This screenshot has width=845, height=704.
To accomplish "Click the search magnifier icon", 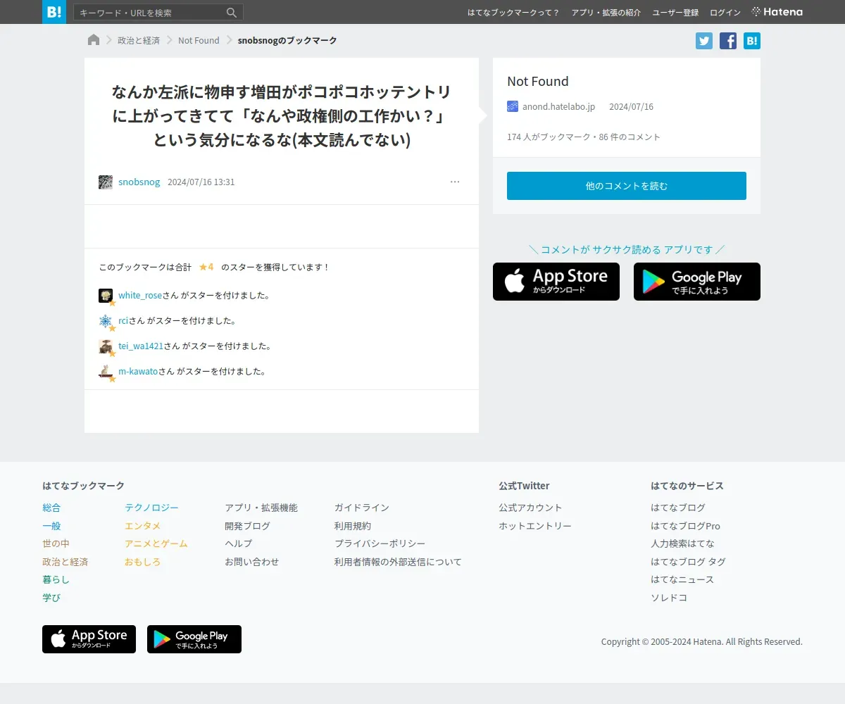I will point(232,13).
